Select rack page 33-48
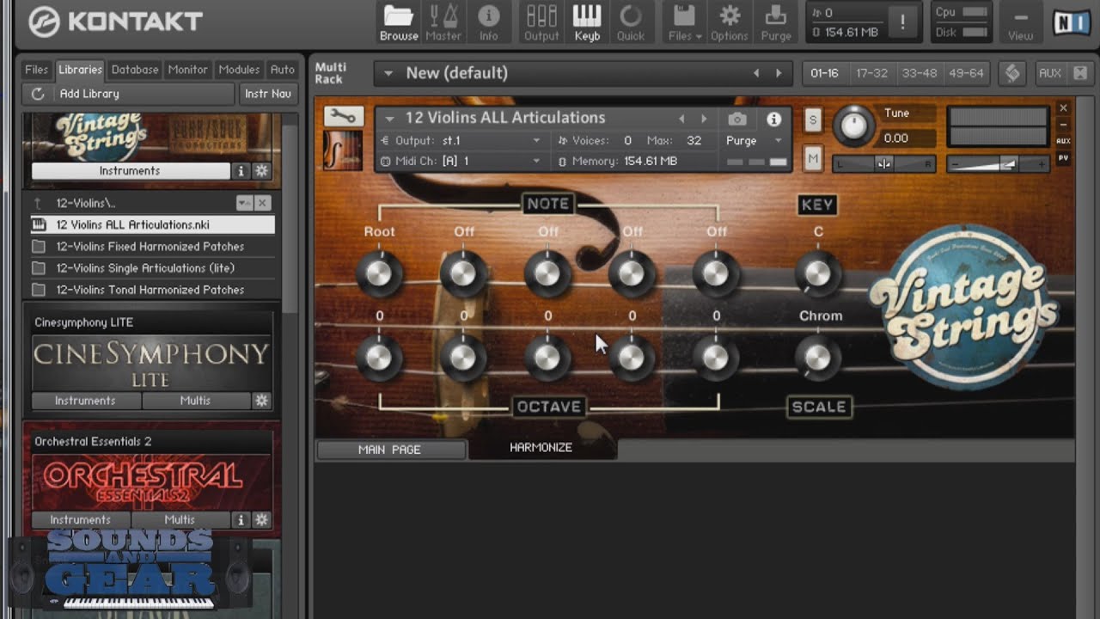 (919, 73)
